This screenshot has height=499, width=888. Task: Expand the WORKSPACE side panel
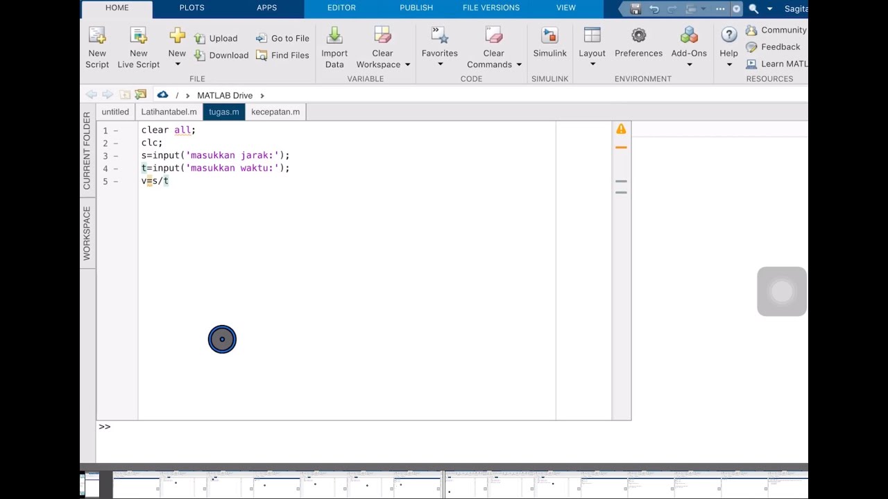tap(87, 234)
